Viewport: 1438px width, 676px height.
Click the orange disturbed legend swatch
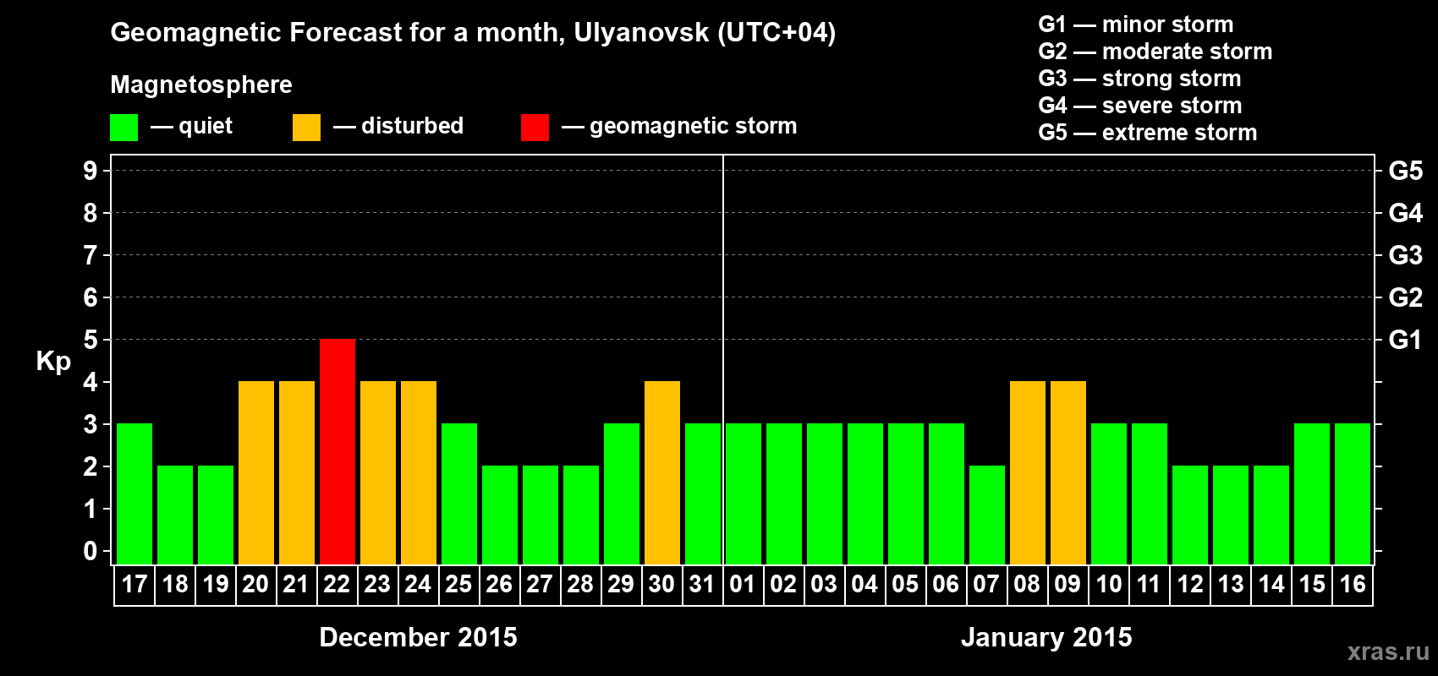306,128
